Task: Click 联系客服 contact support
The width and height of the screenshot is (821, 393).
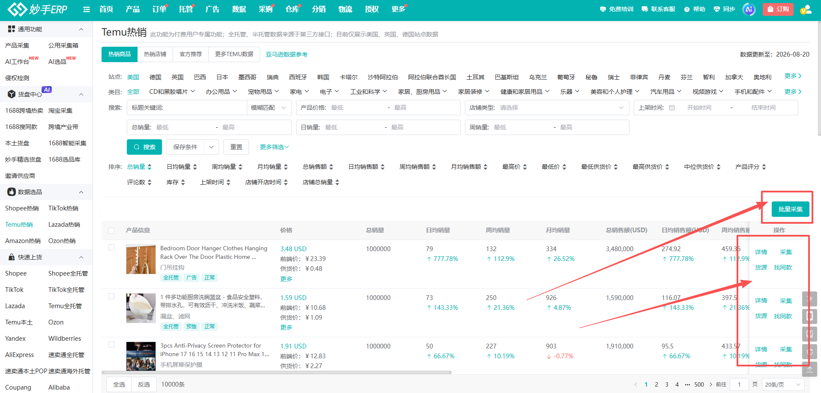Action: point(659,9)
